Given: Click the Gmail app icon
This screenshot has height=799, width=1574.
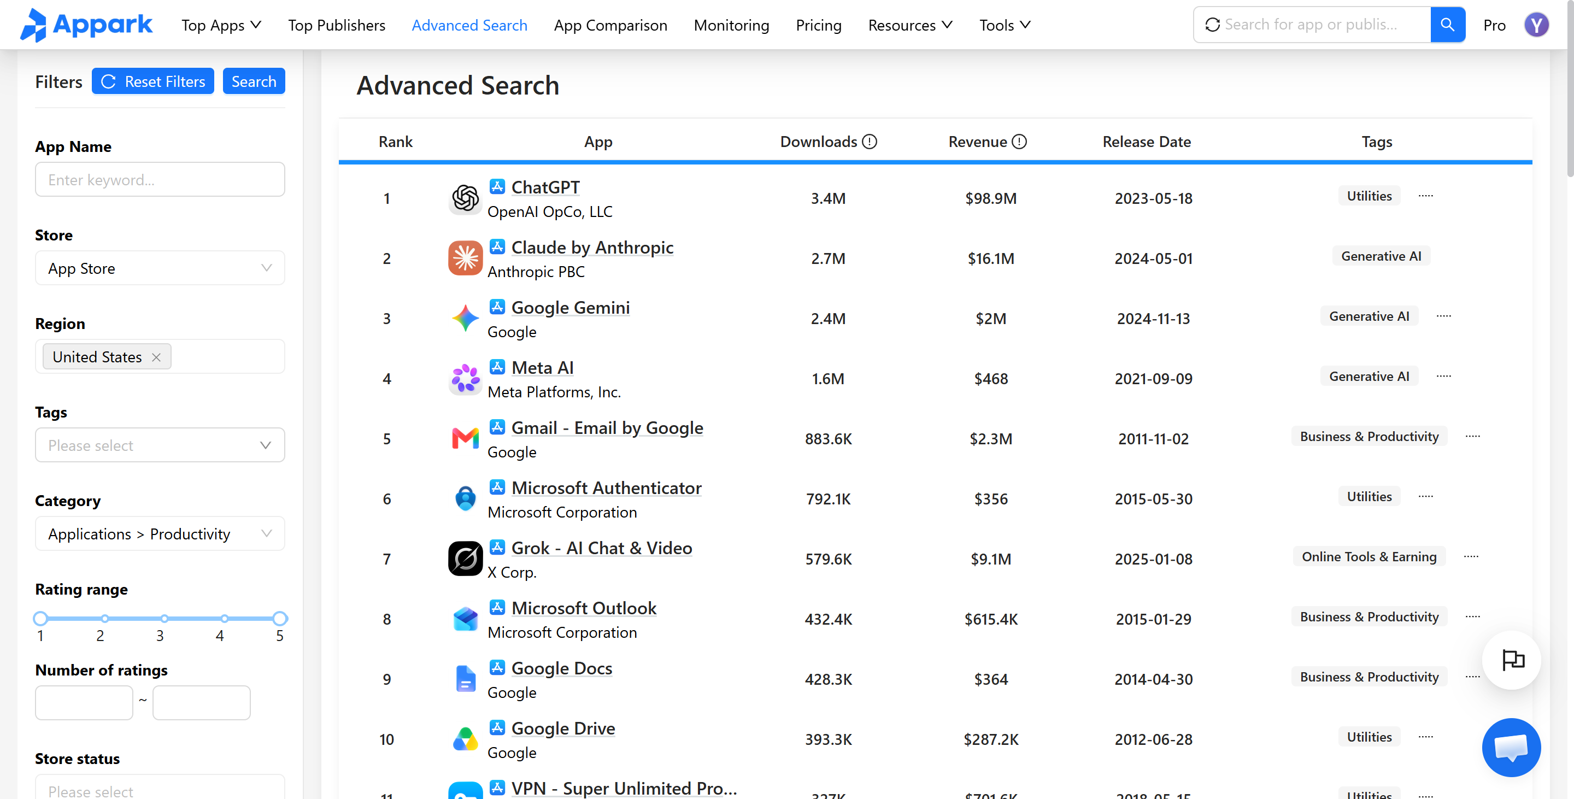Looking at the screenshot, I should tap(465, 439).
